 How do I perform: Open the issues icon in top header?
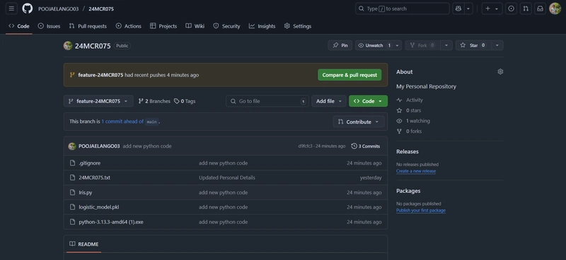(511, 8)
